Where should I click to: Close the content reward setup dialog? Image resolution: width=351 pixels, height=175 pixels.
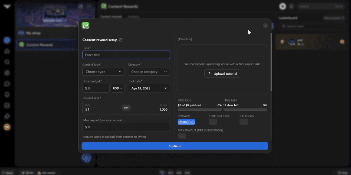pyautogui.click(x=265, y=26)
